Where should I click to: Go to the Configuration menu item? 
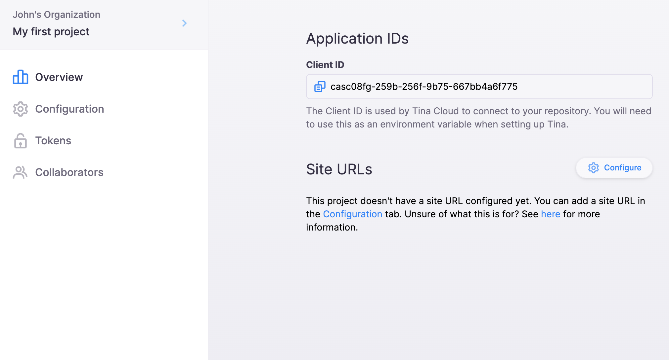click(69, 109)
